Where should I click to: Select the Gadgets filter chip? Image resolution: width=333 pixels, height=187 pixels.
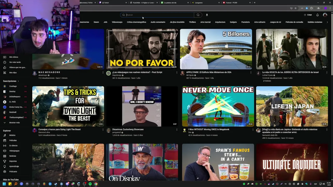click(x=233, y=22)
